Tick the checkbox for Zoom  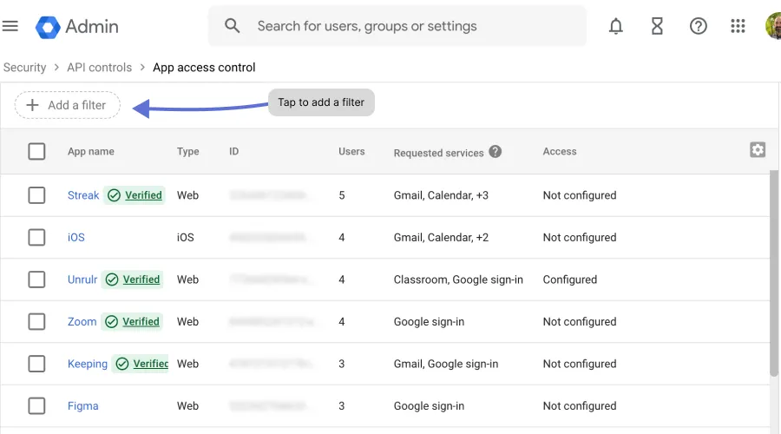coord(36,322)
